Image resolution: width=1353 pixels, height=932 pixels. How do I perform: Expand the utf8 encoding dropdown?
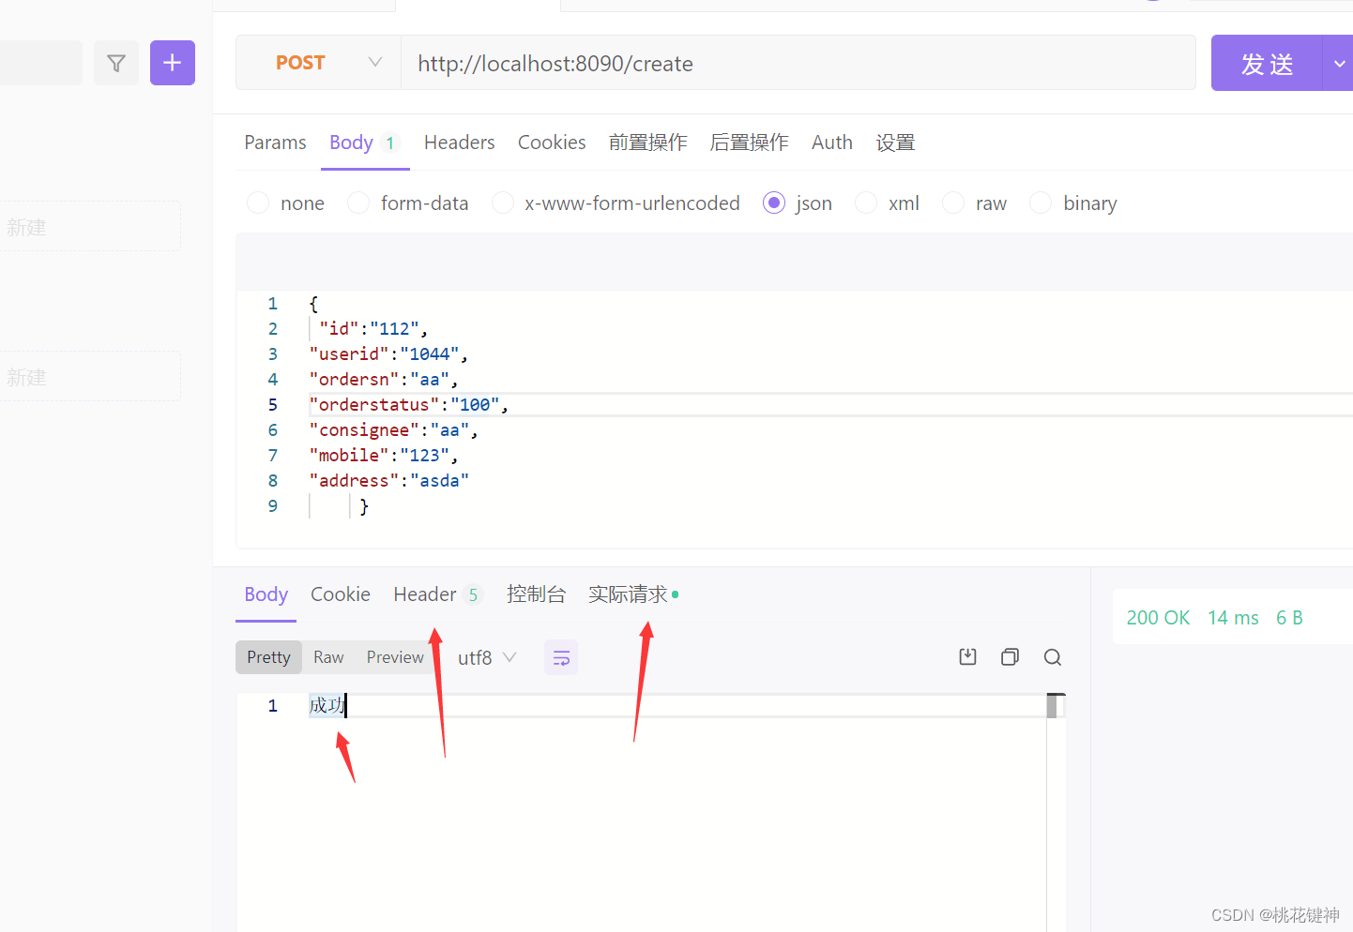pos(487,658)
